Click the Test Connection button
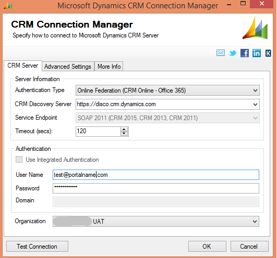277x258 pixels. [x=37, y=247]
